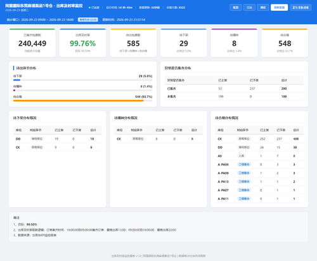Click the 21:58:08 clock display
Viewport: 317px width, 261px height.
click(301, 8)
